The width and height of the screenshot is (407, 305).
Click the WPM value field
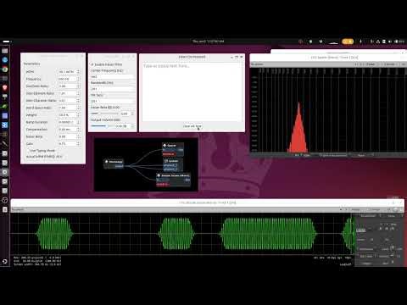[x=67, y=72]
